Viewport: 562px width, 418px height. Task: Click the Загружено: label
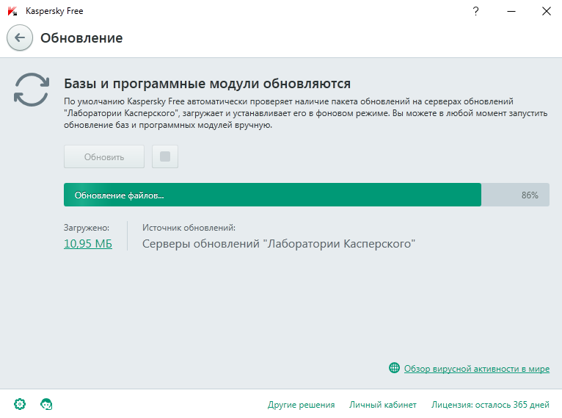coord(87,228)
